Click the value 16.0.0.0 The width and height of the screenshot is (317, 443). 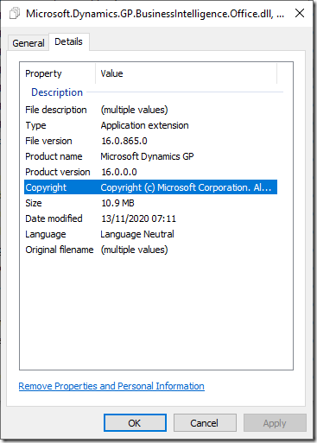click(x=119, y=172)
